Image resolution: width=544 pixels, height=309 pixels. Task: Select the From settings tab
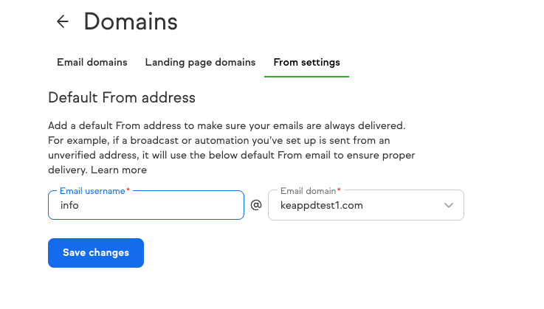pos(307,63)
